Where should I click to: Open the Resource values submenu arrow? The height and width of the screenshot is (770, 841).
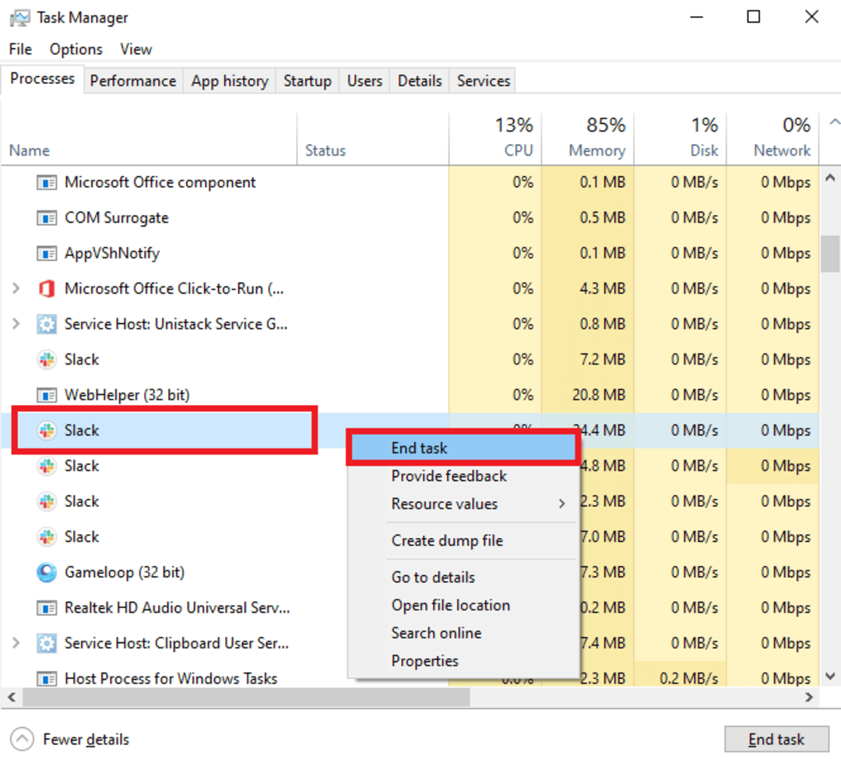561,504
